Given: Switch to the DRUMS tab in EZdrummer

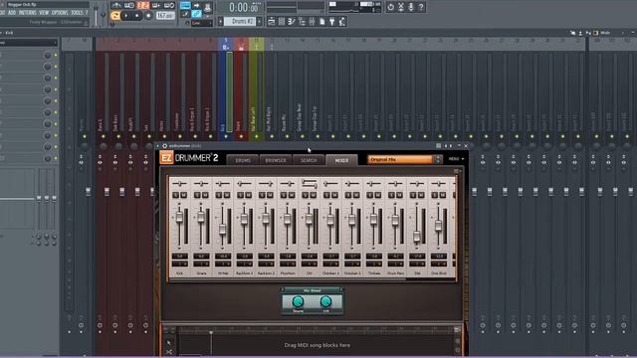Looking at the screenshot, I should (243, 160).
